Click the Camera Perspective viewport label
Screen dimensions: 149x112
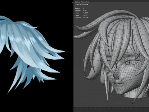point(82,2)
